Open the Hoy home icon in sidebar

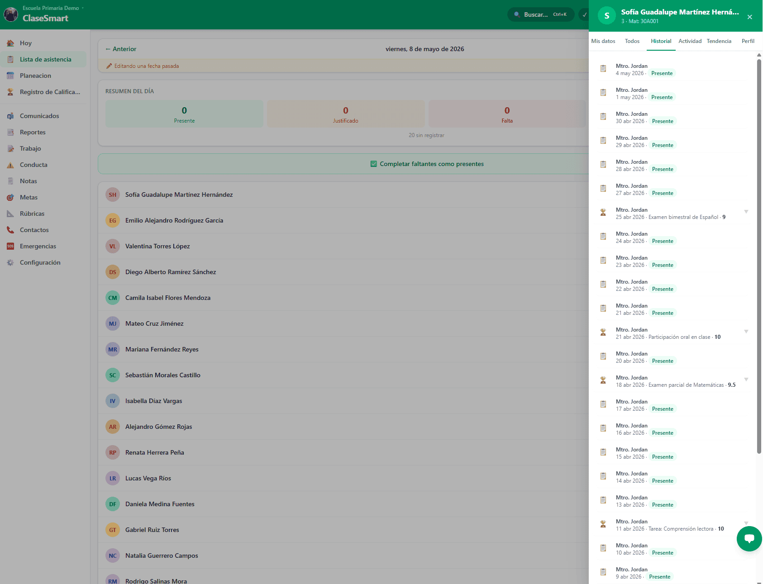point(10,43)
